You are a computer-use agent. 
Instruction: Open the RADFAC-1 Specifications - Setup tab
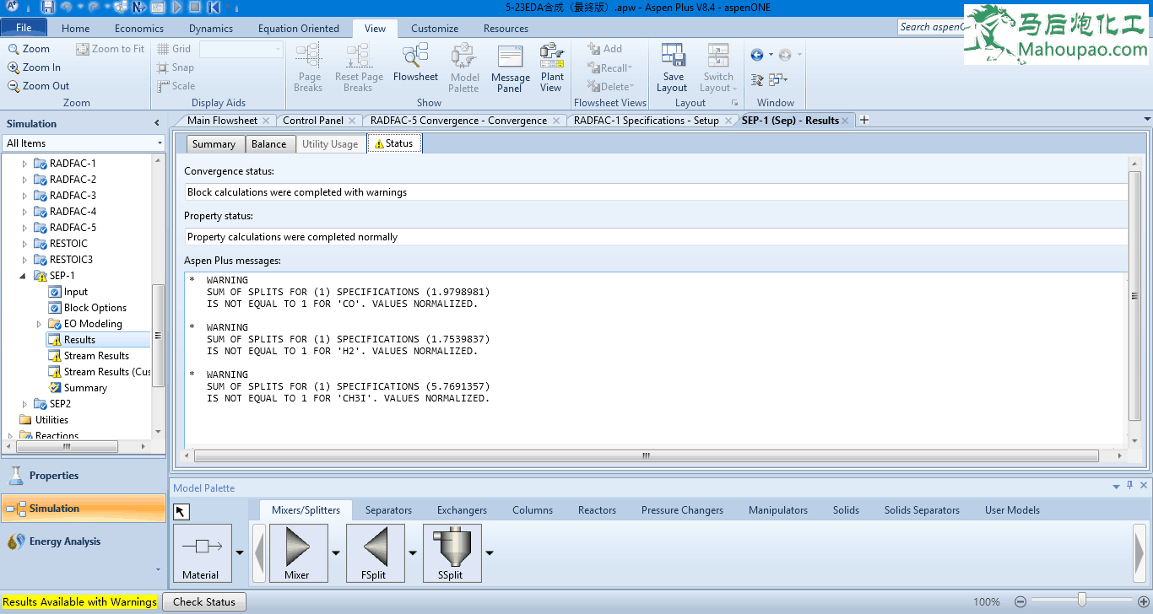tap(647, 121)
